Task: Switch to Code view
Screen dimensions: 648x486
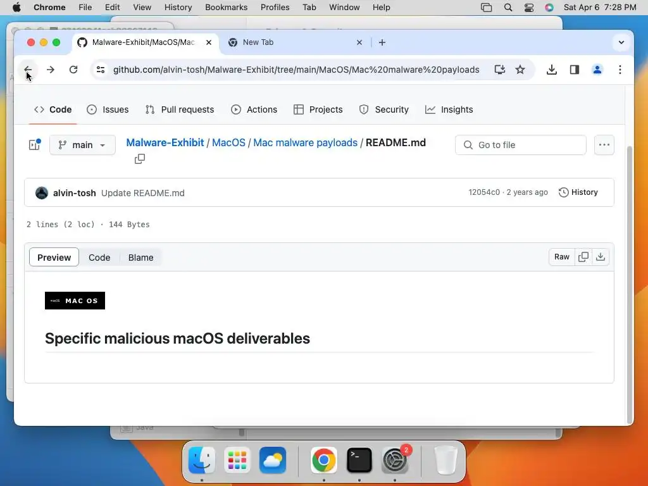Action: [x=99, y=258]
